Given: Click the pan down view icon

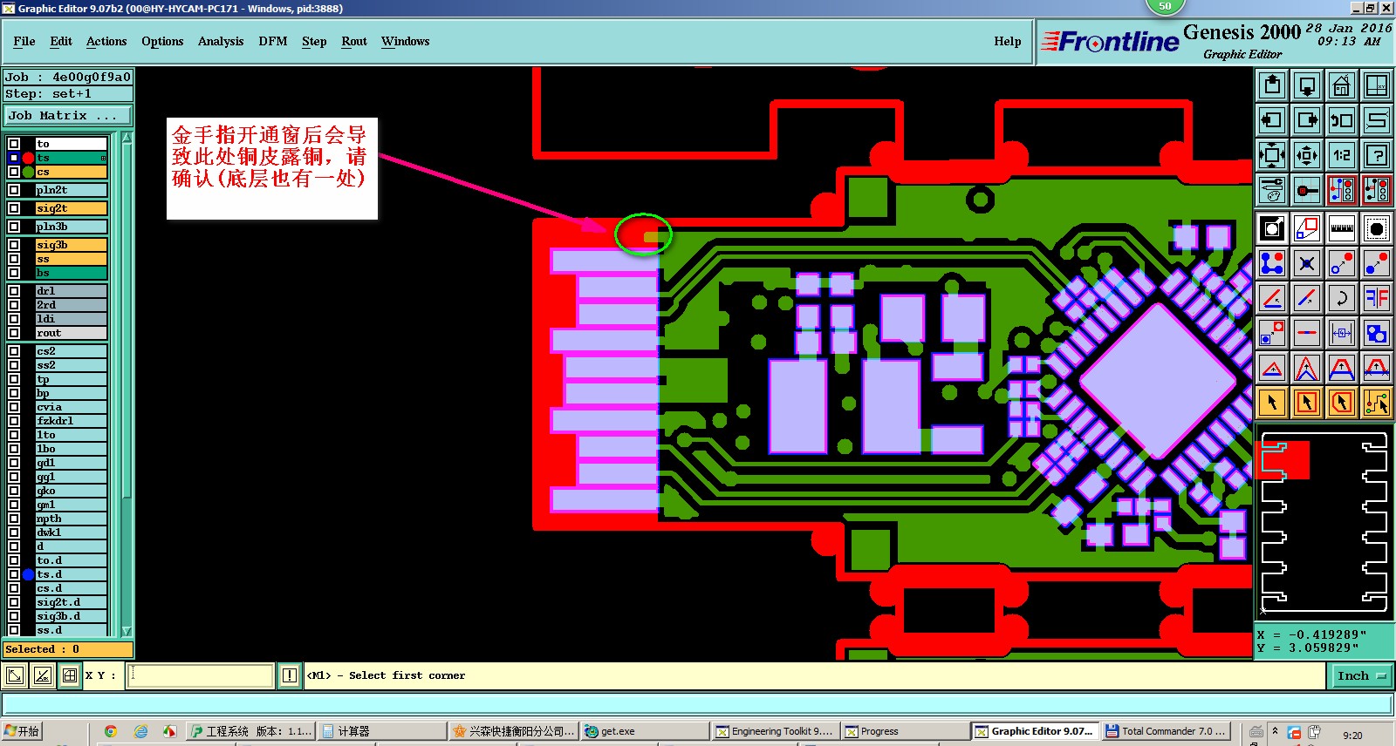Looking at the screenshot, I should 1307,85.
